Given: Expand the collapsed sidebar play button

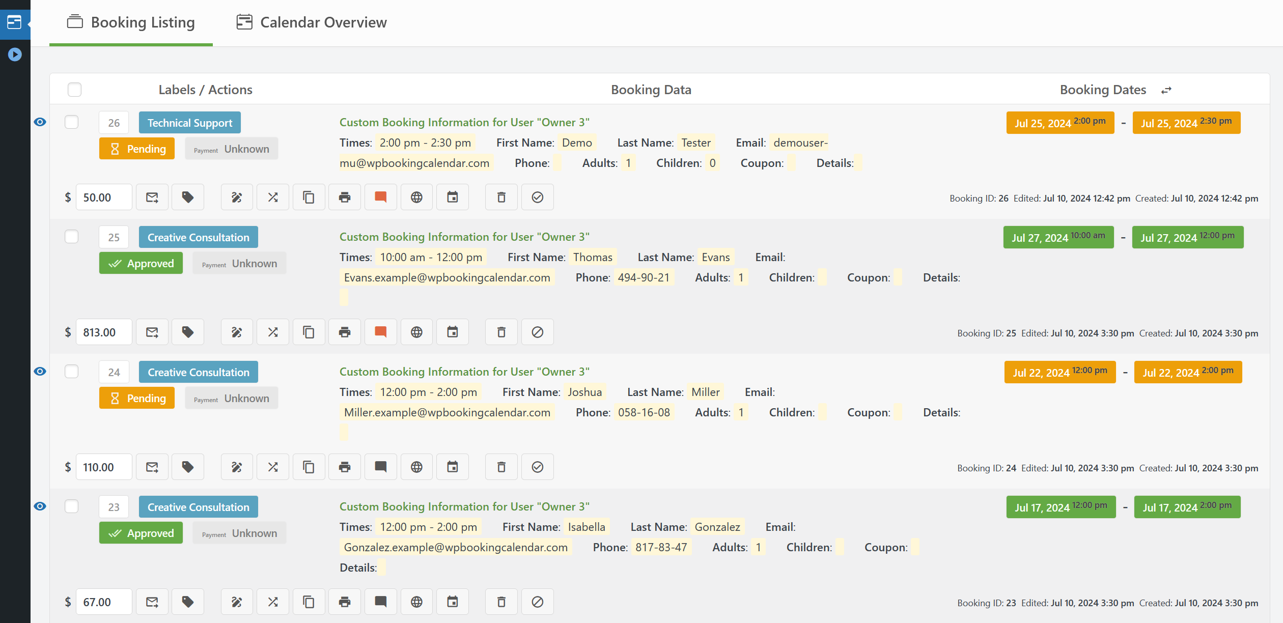Looking at the screenshot, I should tap(15, 54).
